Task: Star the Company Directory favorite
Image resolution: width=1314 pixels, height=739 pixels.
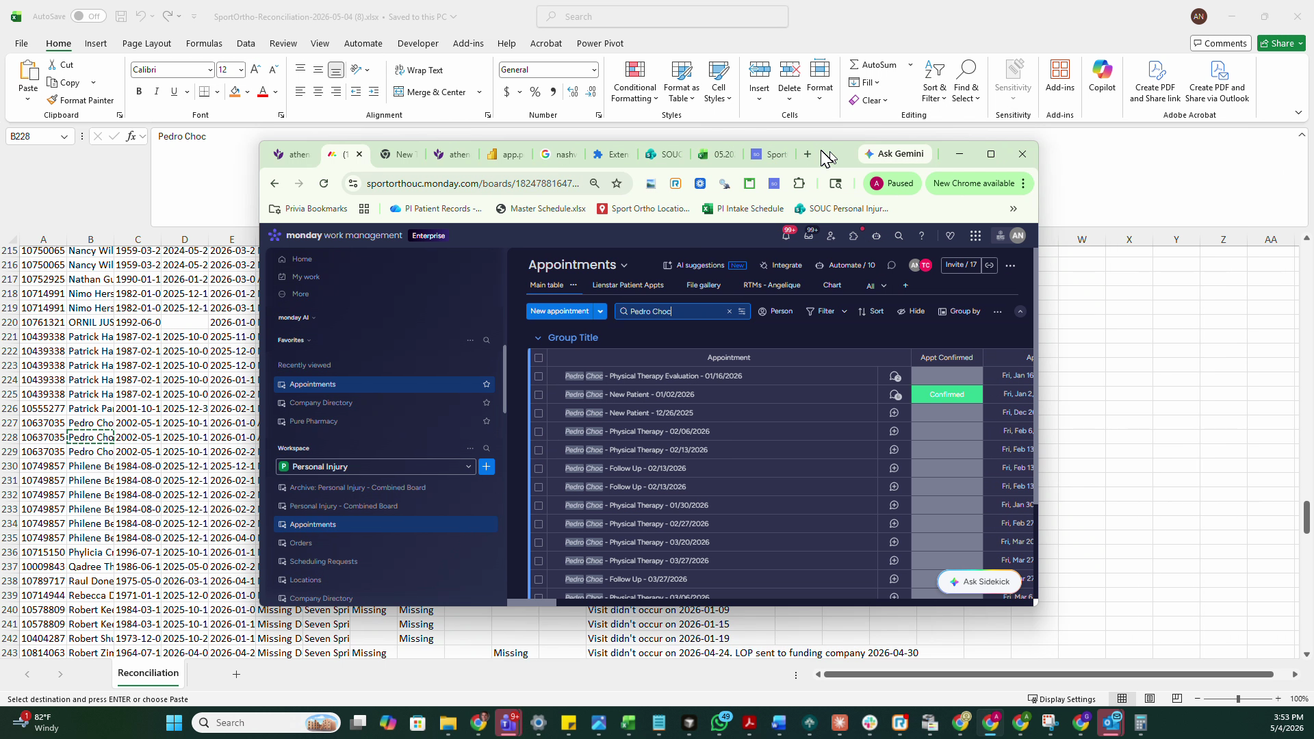Action: (487, 403)
